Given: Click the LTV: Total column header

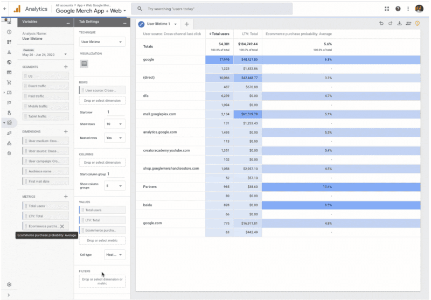Looking at the screenshot, I should click(x=249, y=34).
